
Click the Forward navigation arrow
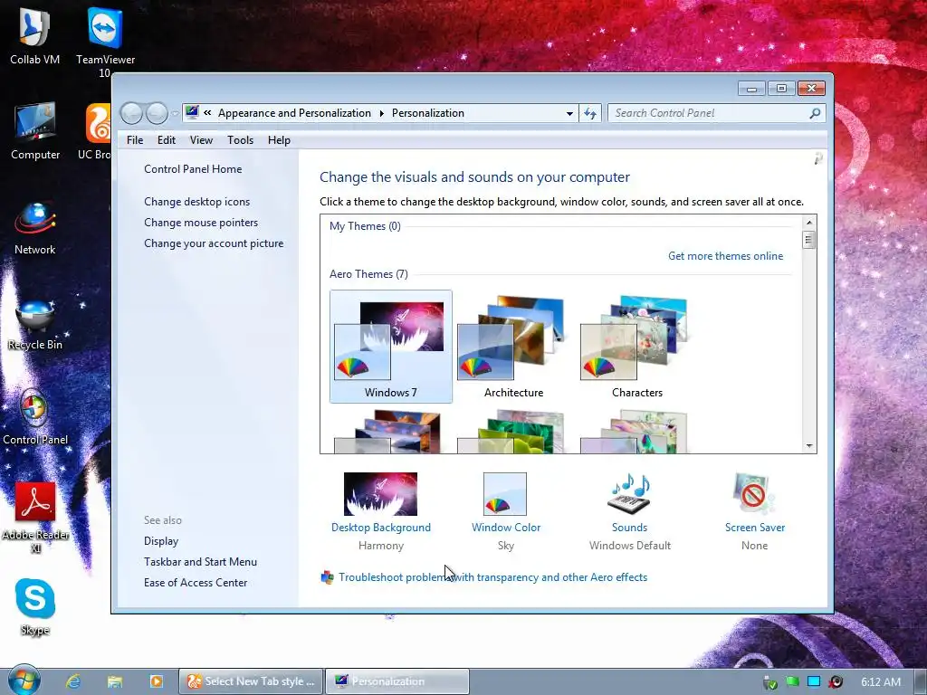pyautogui.click(x=157, y=113)
